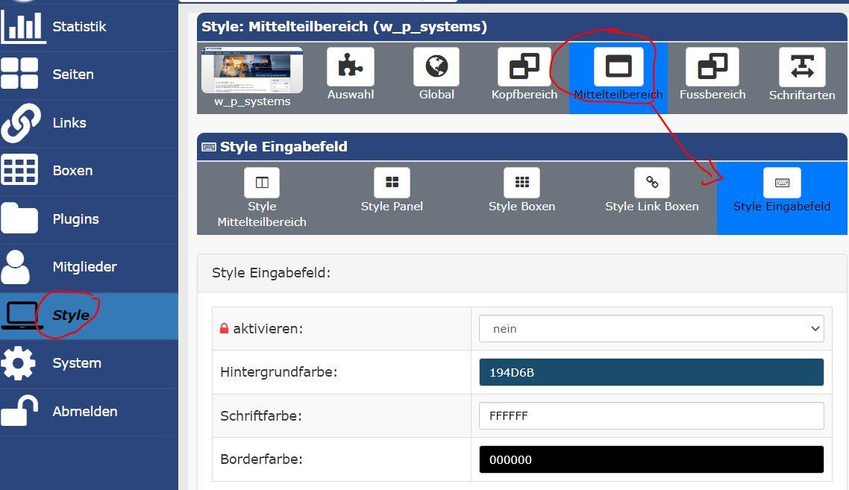Open Style Boxen grid icon
The width and height of the screenshot is (849, 490).
tap(521, 183)
